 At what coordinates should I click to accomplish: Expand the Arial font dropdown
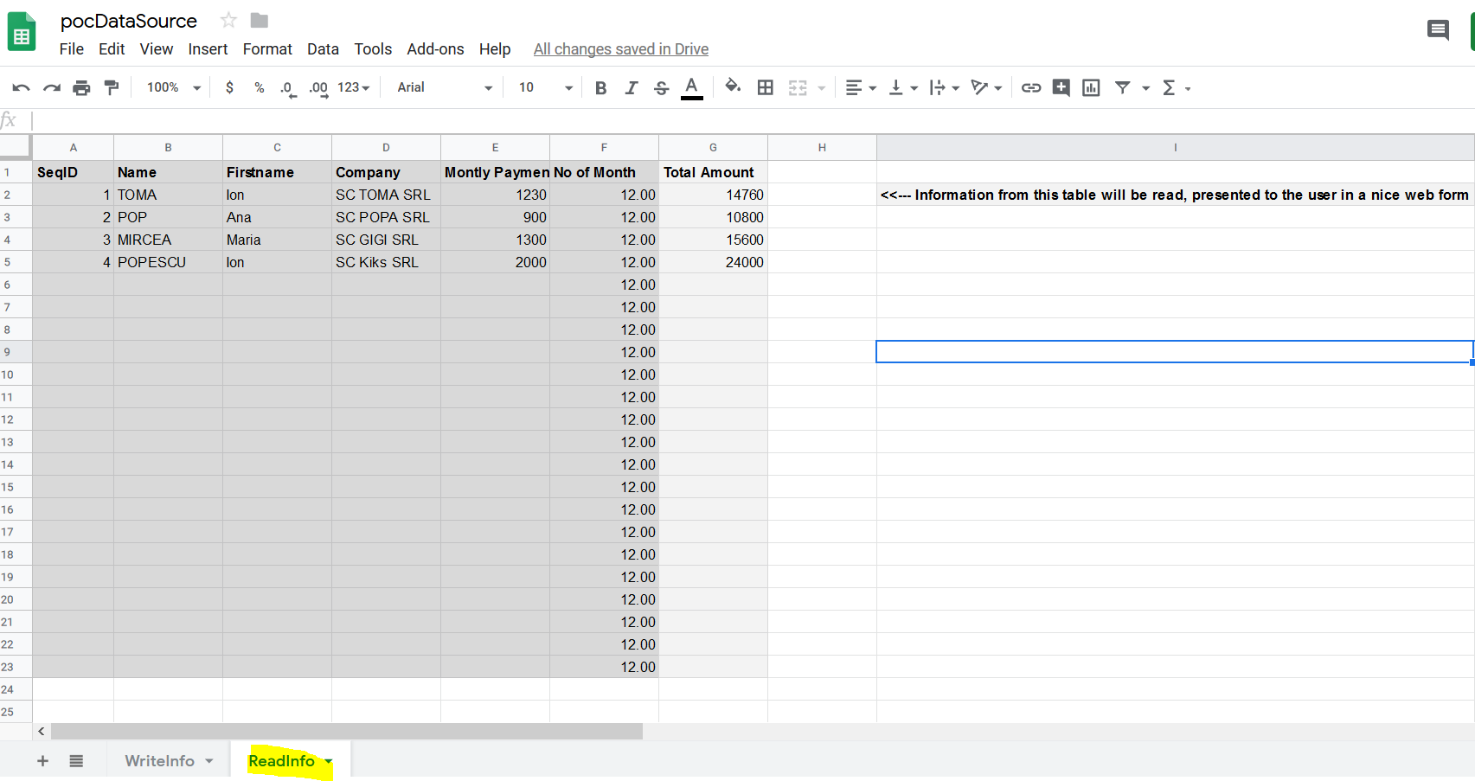(x=445, y=87)
